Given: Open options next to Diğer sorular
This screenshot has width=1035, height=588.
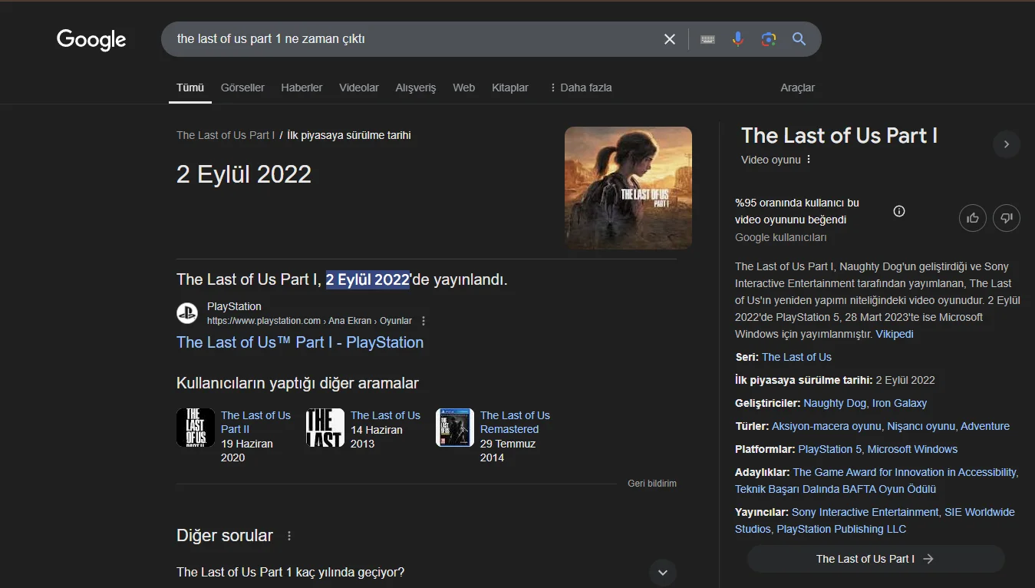Looking at the screenshot, I should pos(289,536).
